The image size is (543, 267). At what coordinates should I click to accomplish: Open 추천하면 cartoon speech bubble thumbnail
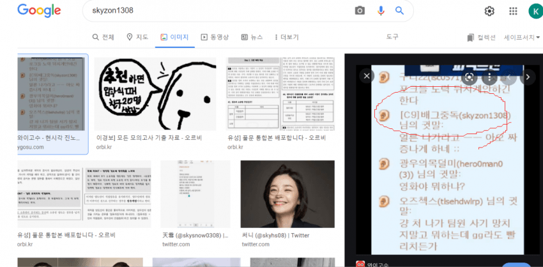coord(155,94)
